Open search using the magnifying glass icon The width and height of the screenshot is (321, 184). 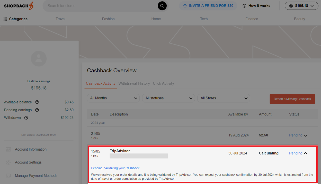click(x=162, y=6)
